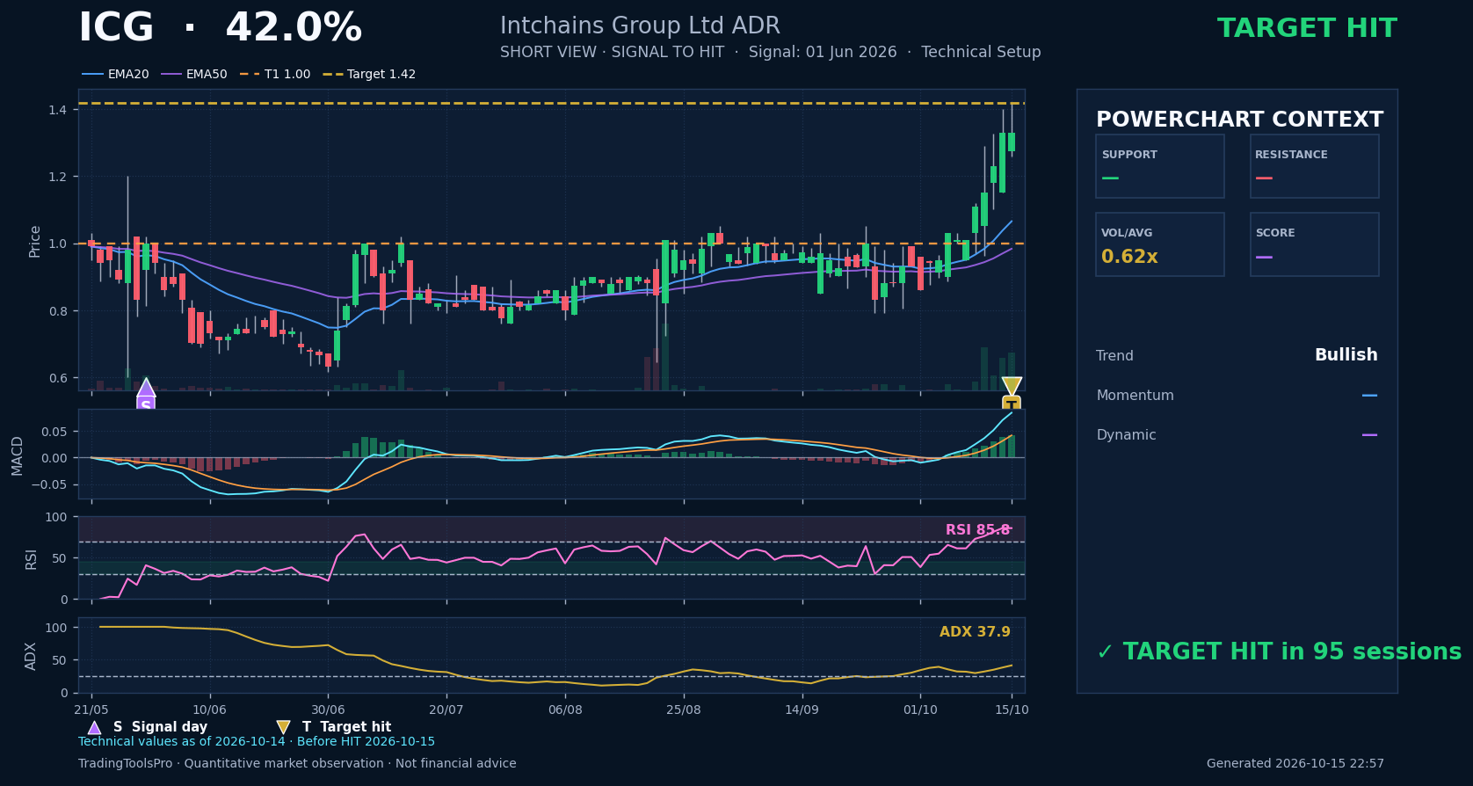
Task: Click the EMA20 legend entry
Action: [116, 75]
